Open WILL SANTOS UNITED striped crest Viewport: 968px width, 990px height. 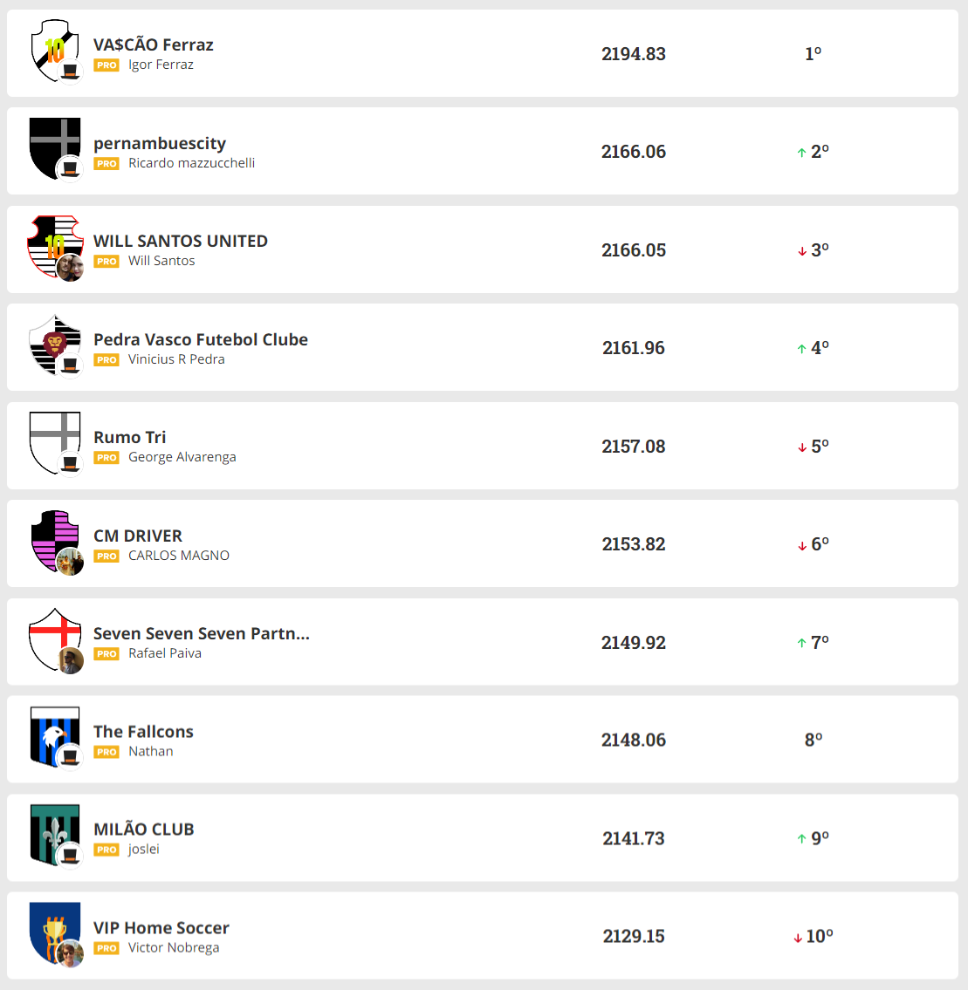(x=54, y=245)
